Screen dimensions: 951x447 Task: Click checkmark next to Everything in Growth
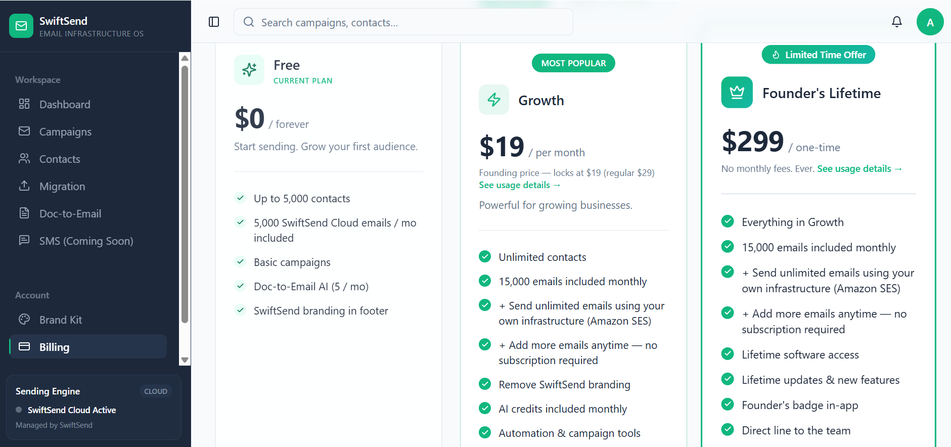coord(728,221)
